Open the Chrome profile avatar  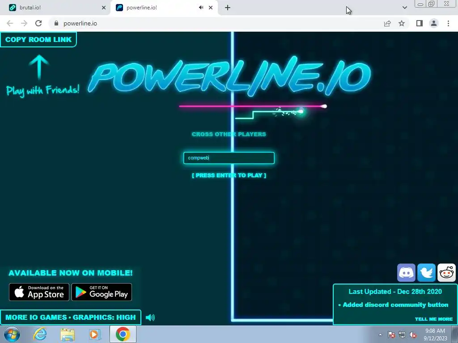[434, 23]
